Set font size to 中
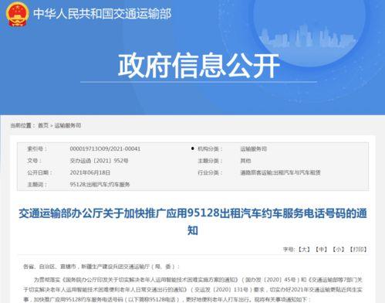This screenshot has height=303, width=385. (321, 249)
